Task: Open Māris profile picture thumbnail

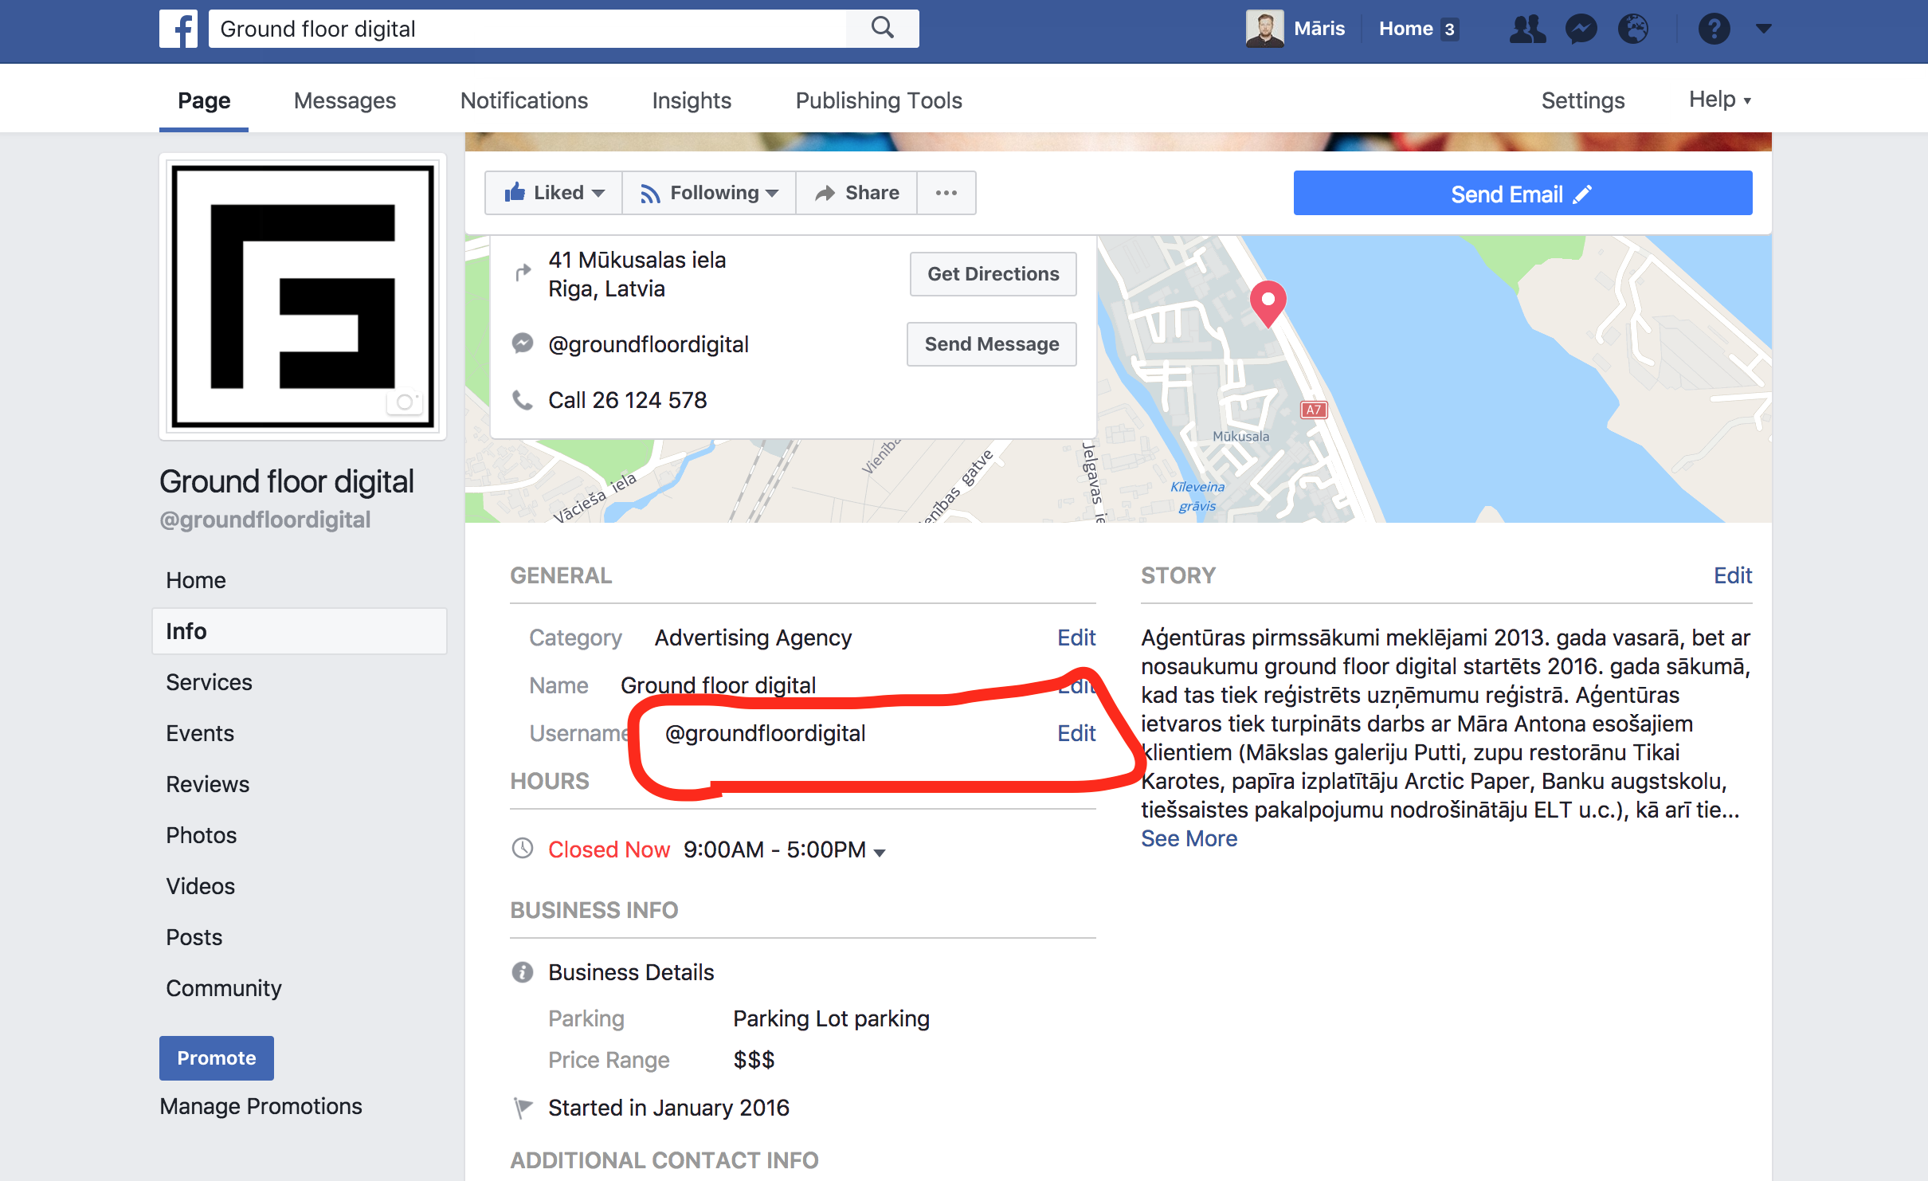Action: pyautogui.click(x=1264, y=29)
